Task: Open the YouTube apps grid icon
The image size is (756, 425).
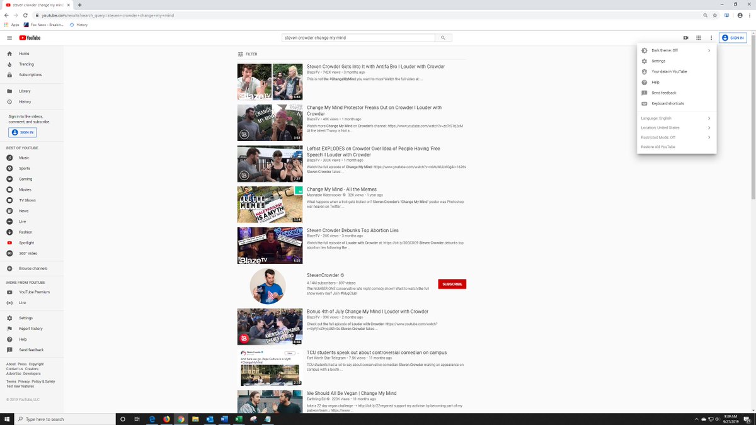Action: pos(699,38)
